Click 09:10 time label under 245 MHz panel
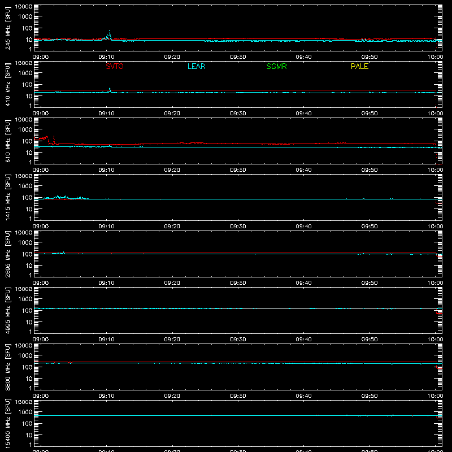The height and width of the screenshot is (452, 452). (x=106, y=57)
